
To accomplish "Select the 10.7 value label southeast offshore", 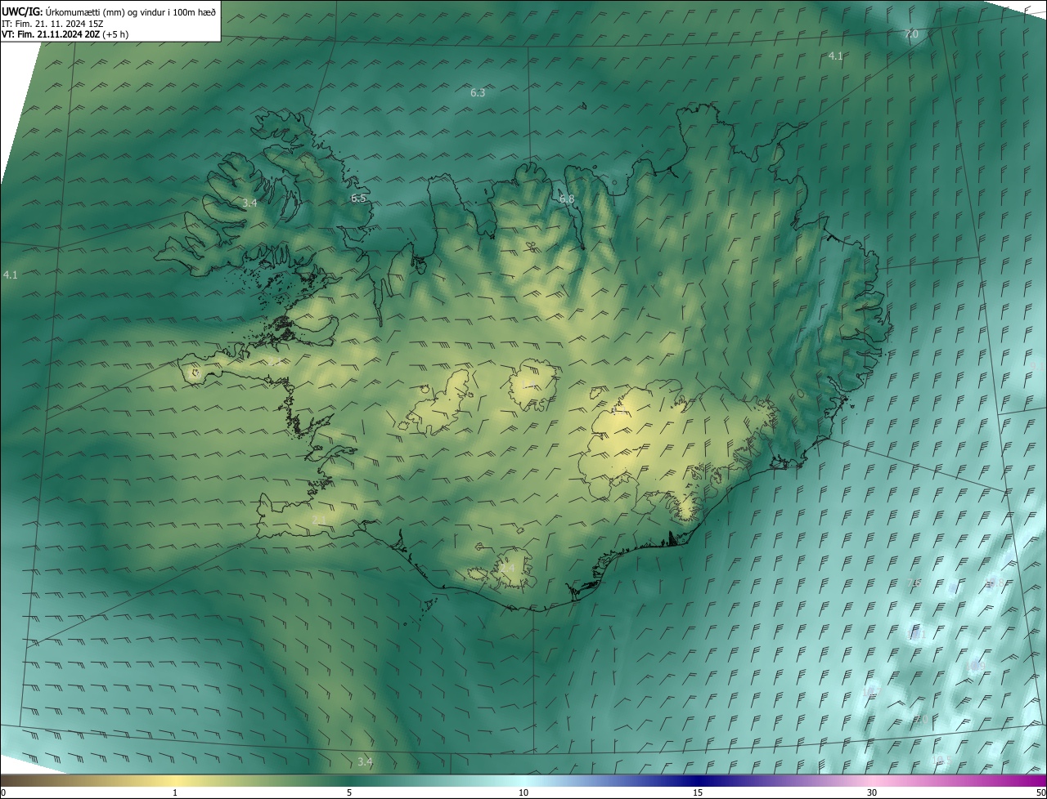I will click(872, 692).
